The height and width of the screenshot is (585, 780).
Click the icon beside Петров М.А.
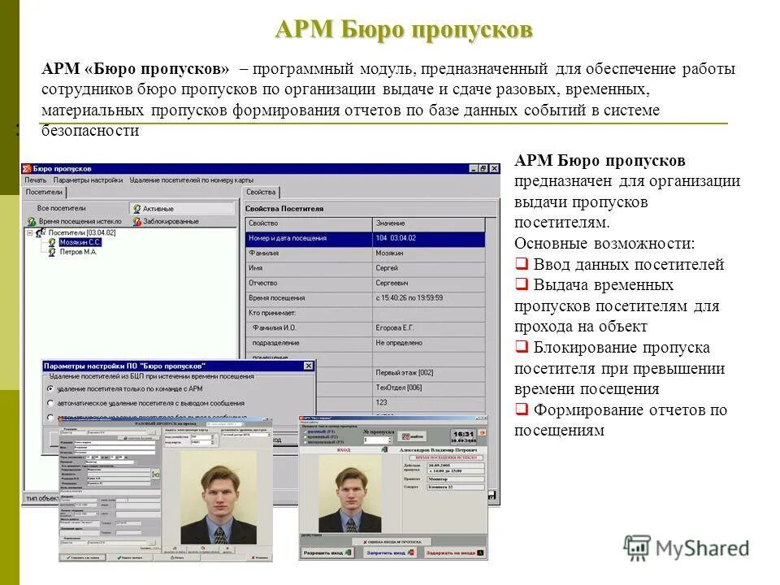(x=52, y=252)
